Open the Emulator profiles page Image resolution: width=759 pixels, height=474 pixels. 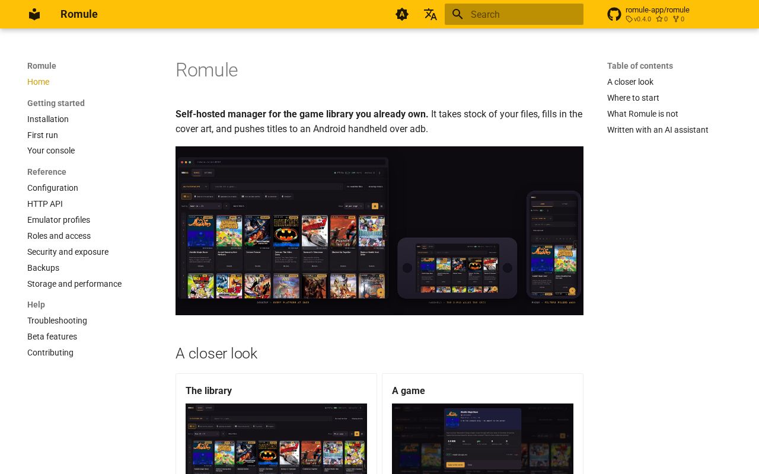pos(59,220)
